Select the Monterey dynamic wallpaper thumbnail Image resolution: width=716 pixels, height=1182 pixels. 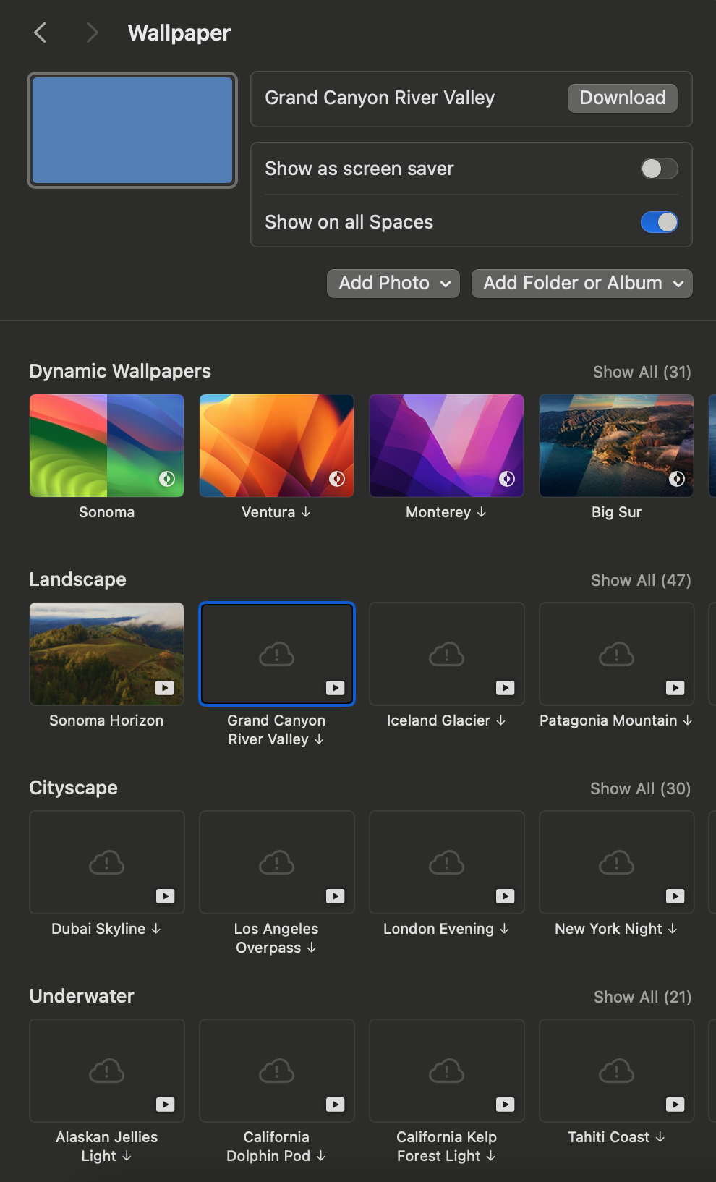pos(446,446)
